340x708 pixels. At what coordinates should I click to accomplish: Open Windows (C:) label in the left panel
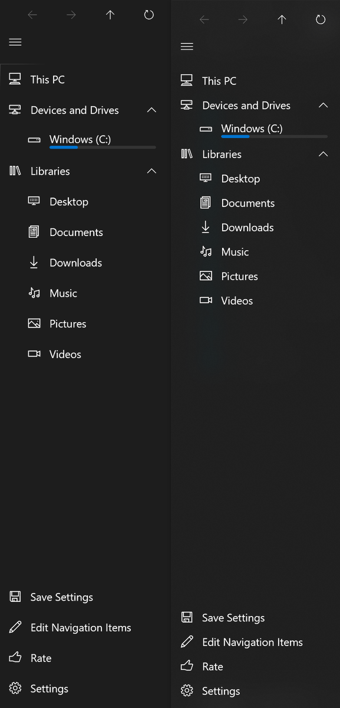(80, 139)
